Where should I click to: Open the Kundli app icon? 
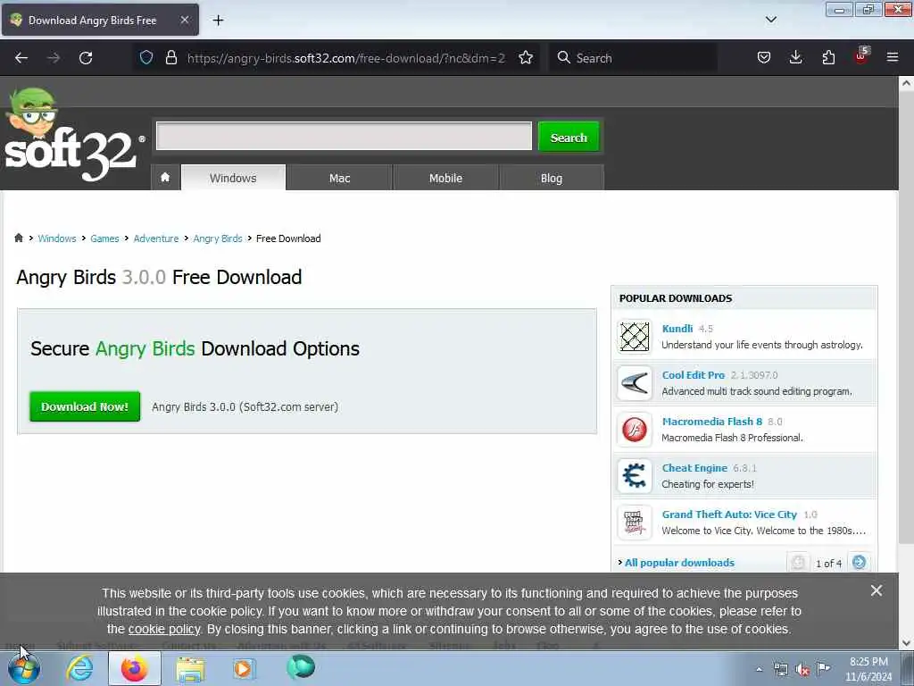click(x=635, y=337)
